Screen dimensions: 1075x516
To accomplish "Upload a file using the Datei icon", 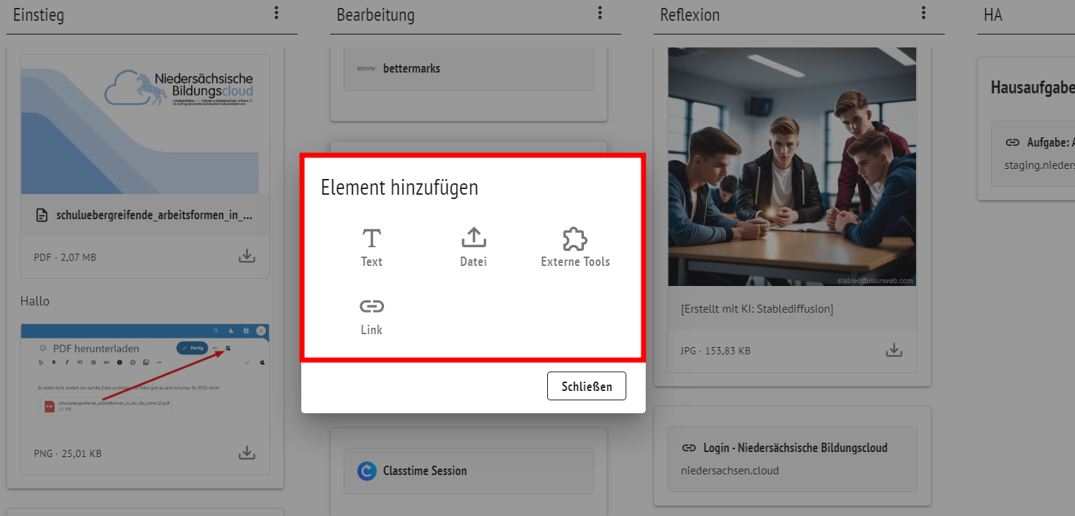I will 473,244.
